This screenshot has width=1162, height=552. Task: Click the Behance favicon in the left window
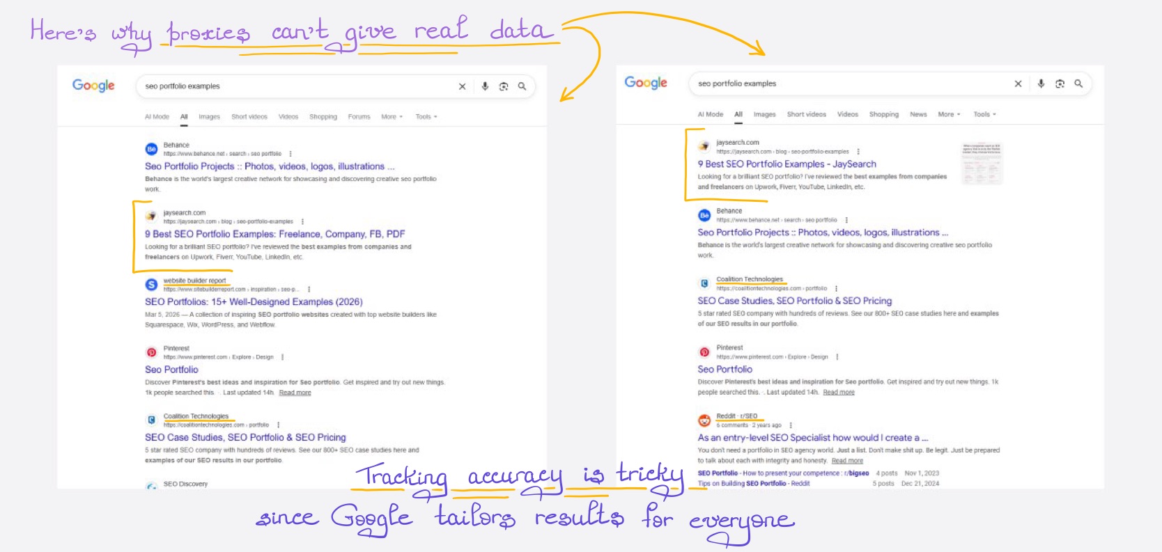pos(151,149)
